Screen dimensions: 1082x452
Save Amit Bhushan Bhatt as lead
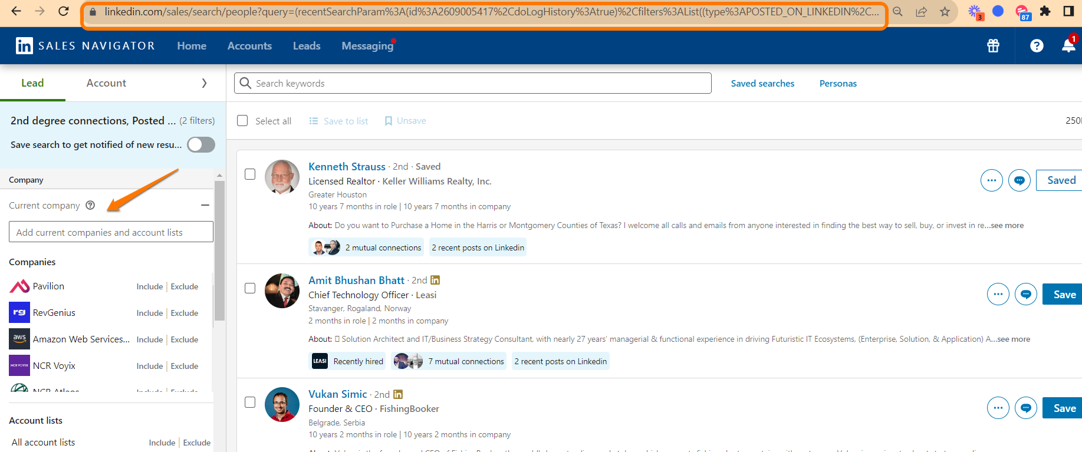pos(1063,294)
